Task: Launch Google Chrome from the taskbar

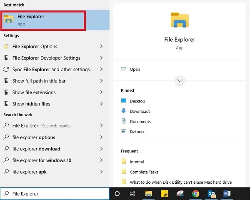Action: coord(196,194)
